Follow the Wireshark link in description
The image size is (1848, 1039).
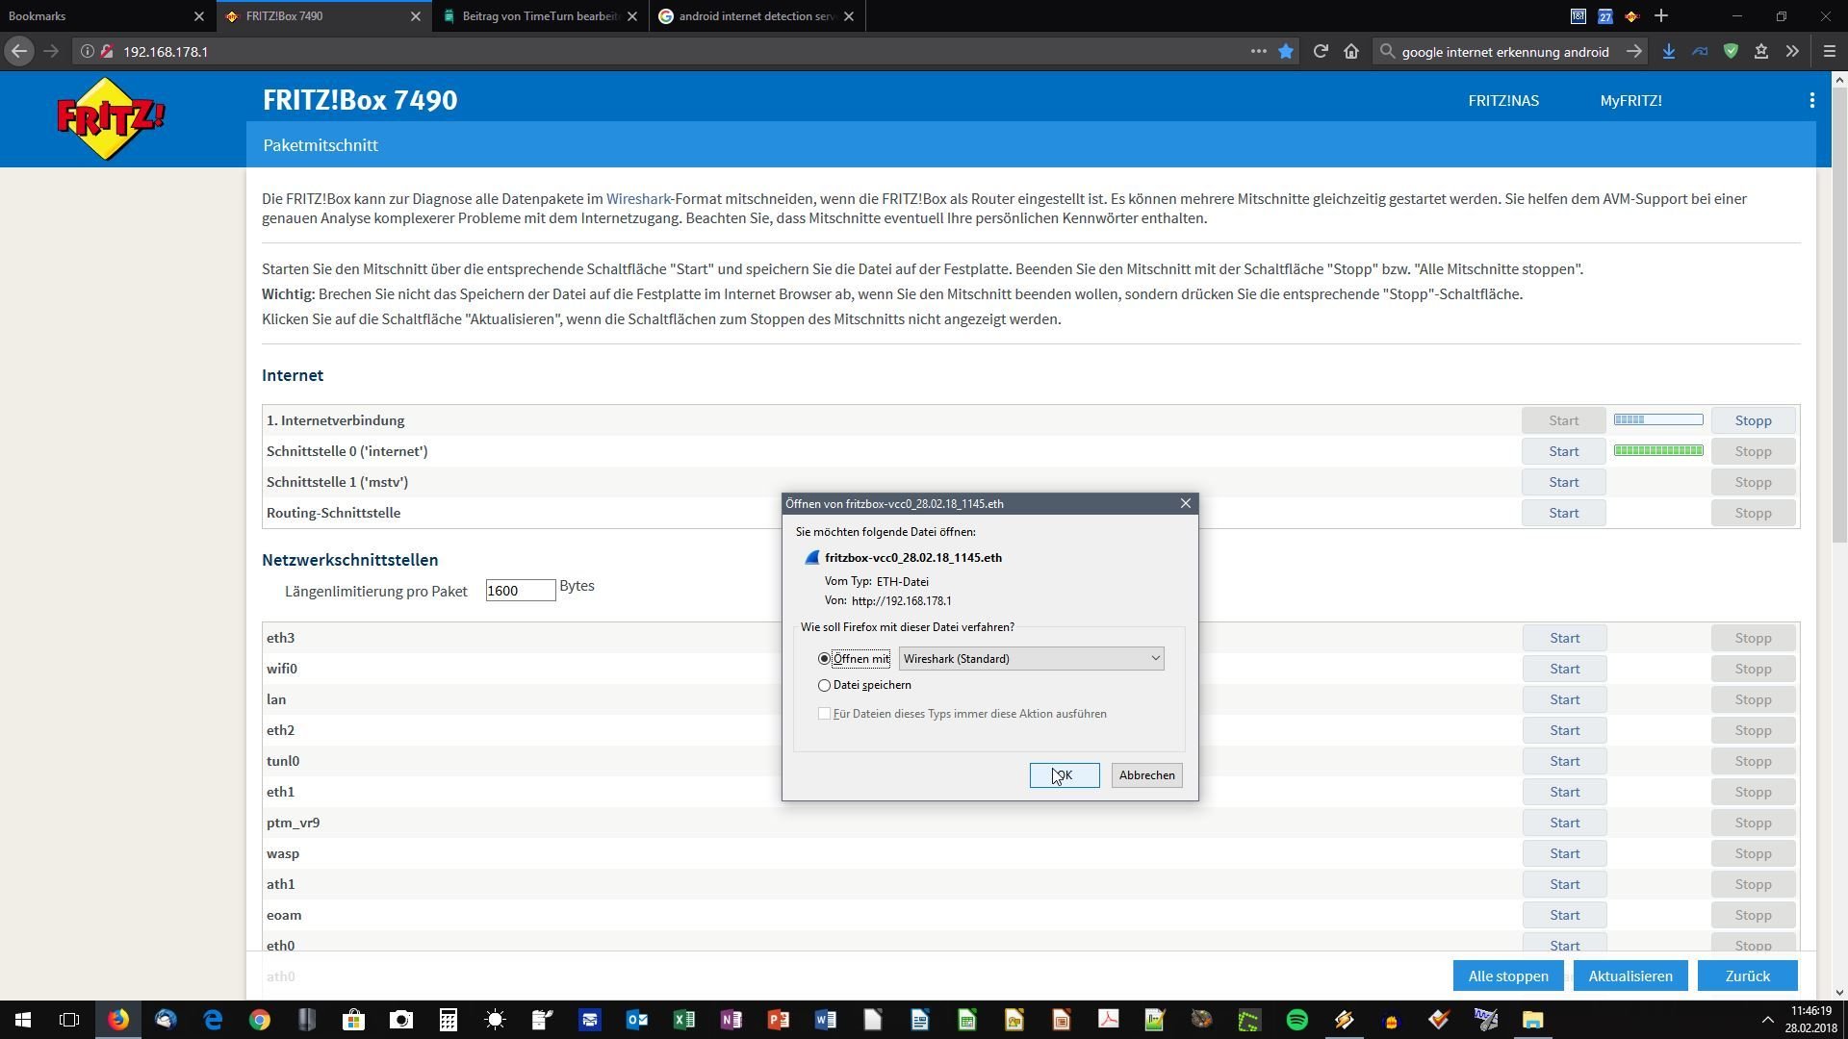[637, 199]
